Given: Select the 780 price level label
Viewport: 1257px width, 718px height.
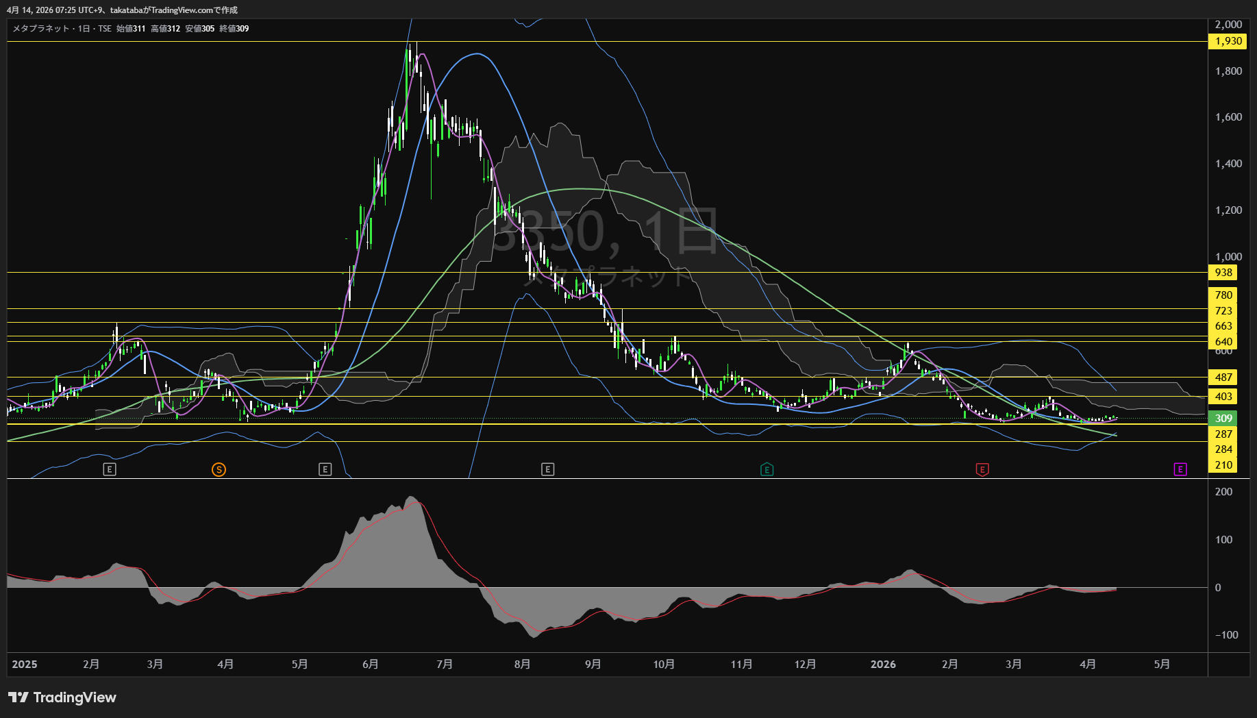Looking at the screenshot, I should (1223, 295).
